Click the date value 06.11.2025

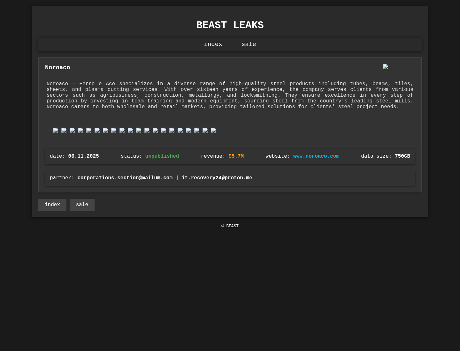83,156
